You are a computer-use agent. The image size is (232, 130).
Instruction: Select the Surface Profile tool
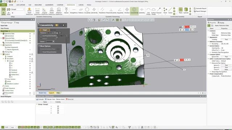(x=154, y=11)
